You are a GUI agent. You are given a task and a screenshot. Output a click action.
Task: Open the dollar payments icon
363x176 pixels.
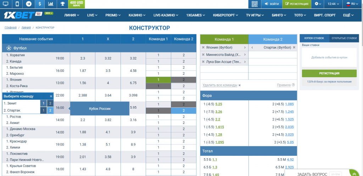(40, 4)
